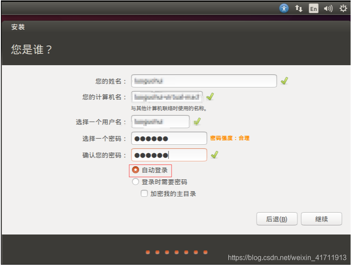Go back with the 后退(B) button
Screen dimensions: 351x266
click(277, 219)
